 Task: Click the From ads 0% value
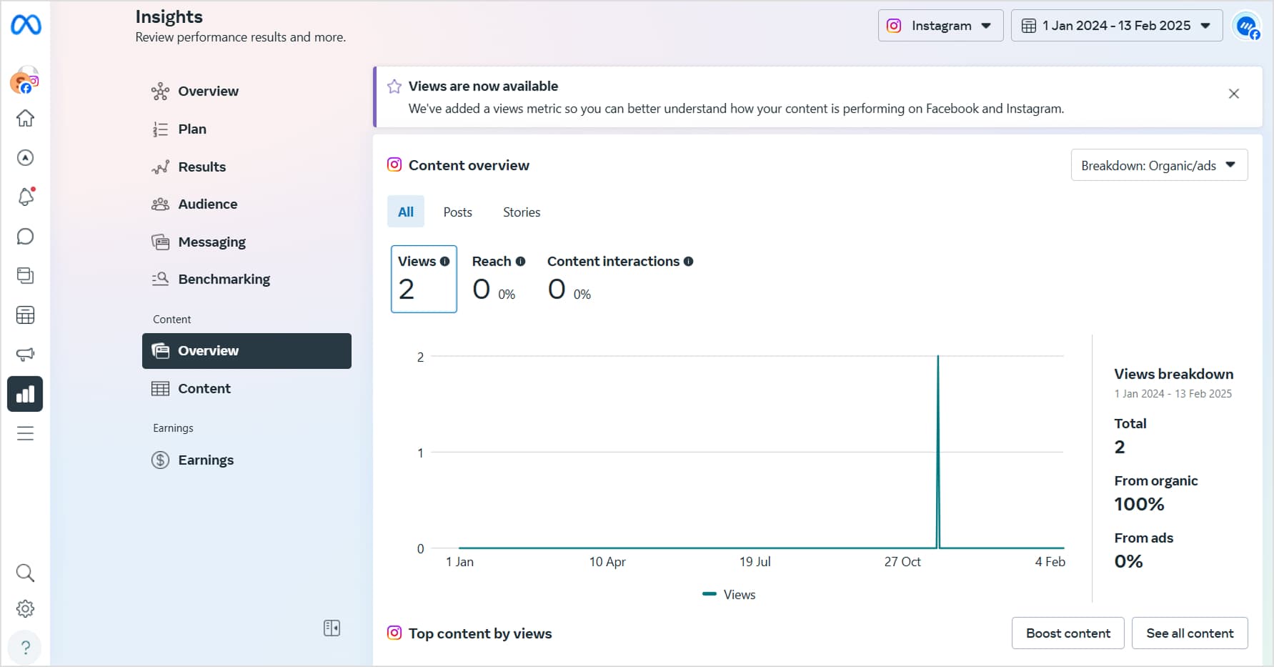[x=1128, y=562]
